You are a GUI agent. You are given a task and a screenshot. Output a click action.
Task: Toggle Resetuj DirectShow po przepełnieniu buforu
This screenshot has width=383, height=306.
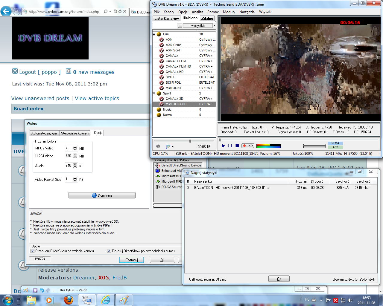[x=109, y=251]
